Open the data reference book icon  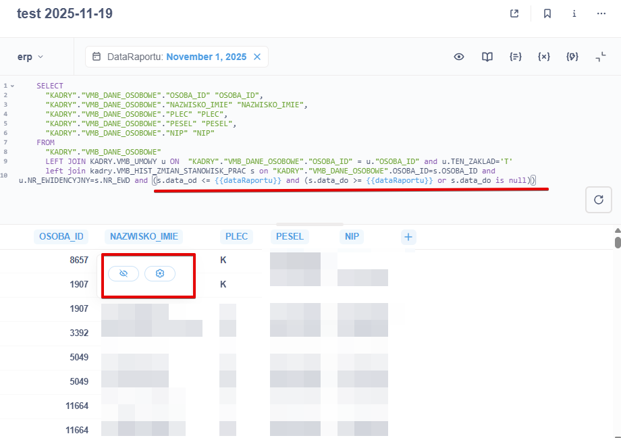tap(487, 57)
